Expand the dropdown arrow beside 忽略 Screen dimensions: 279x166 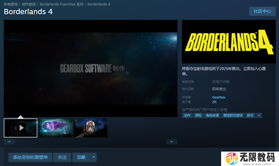click(93, 157)
